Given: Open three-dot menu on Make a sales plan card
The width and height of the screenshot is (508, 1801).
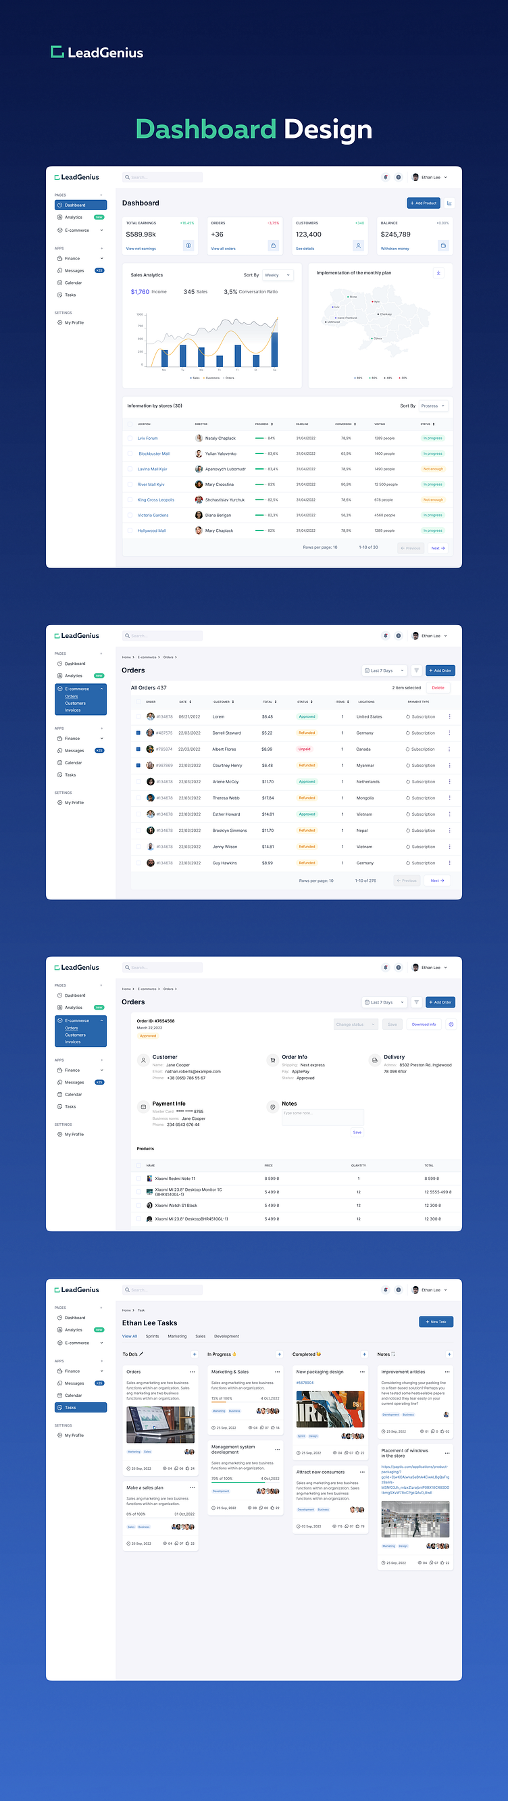Looking at the screenshot, I should click(x=192, y=1488).
